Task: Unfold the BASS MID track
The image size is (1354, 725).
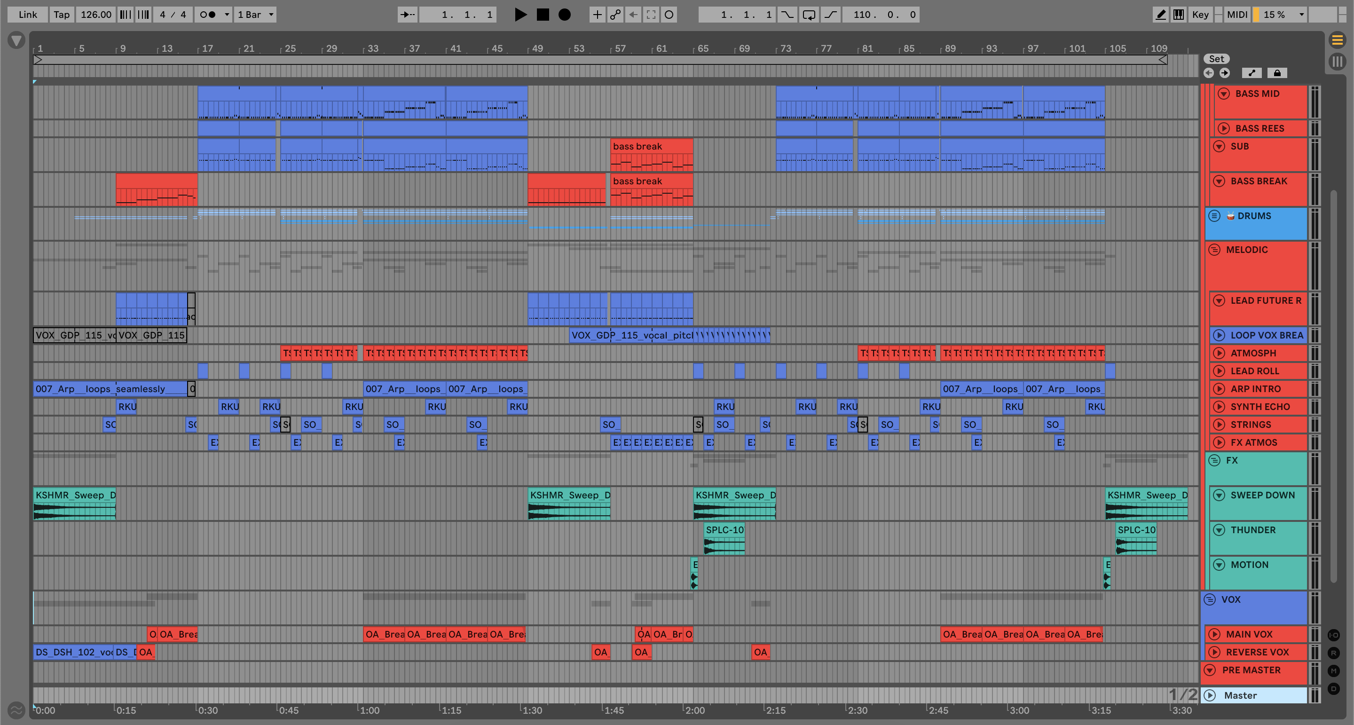Action: 1224,94
